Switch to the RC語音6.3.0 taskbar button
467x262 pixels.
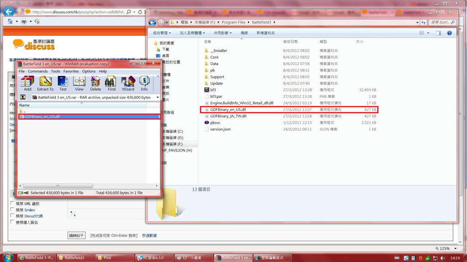[154, 258]
